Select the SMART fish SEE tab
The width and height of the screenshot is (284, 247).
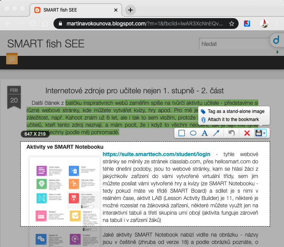(x=76, y=10)
